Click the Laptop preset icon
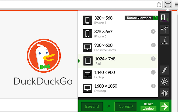 pyautogui.click(x=87, y=75)
